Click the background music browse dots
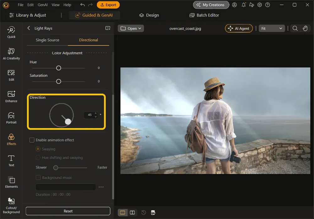This screenshot has height=219, width=314. (101, 187)
